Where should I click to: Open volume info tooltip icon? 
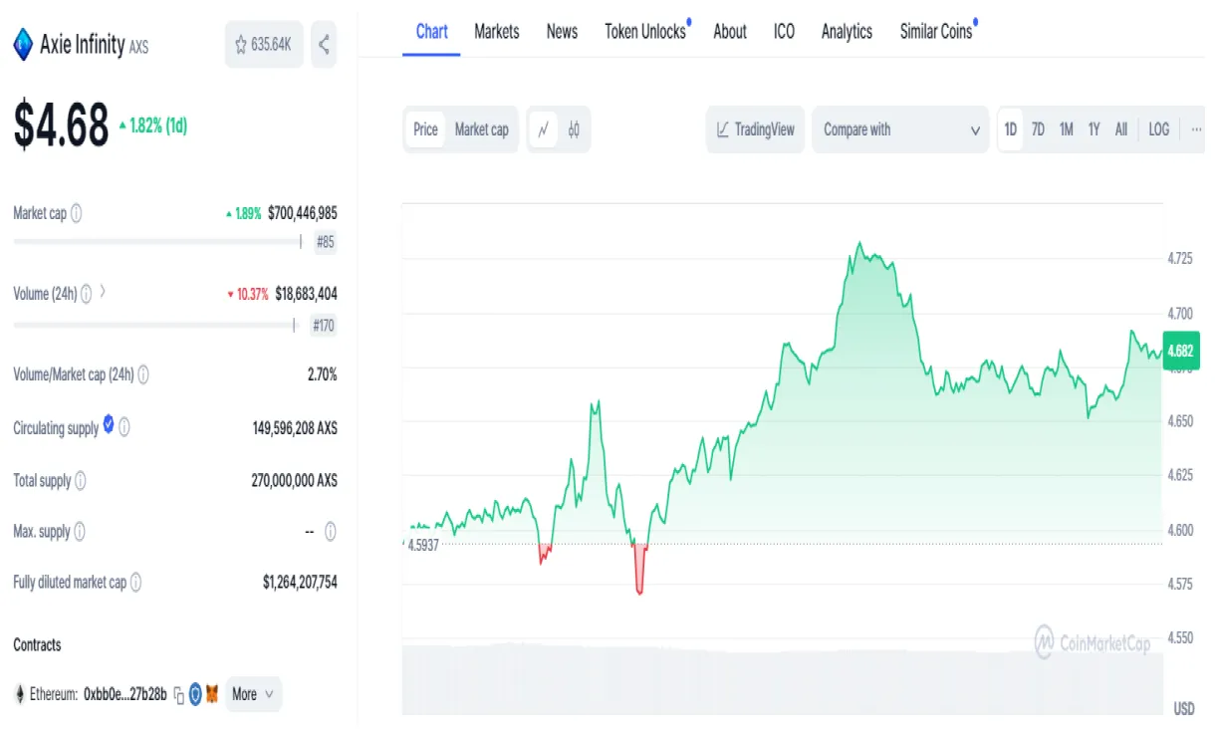(x=88, y=293)
